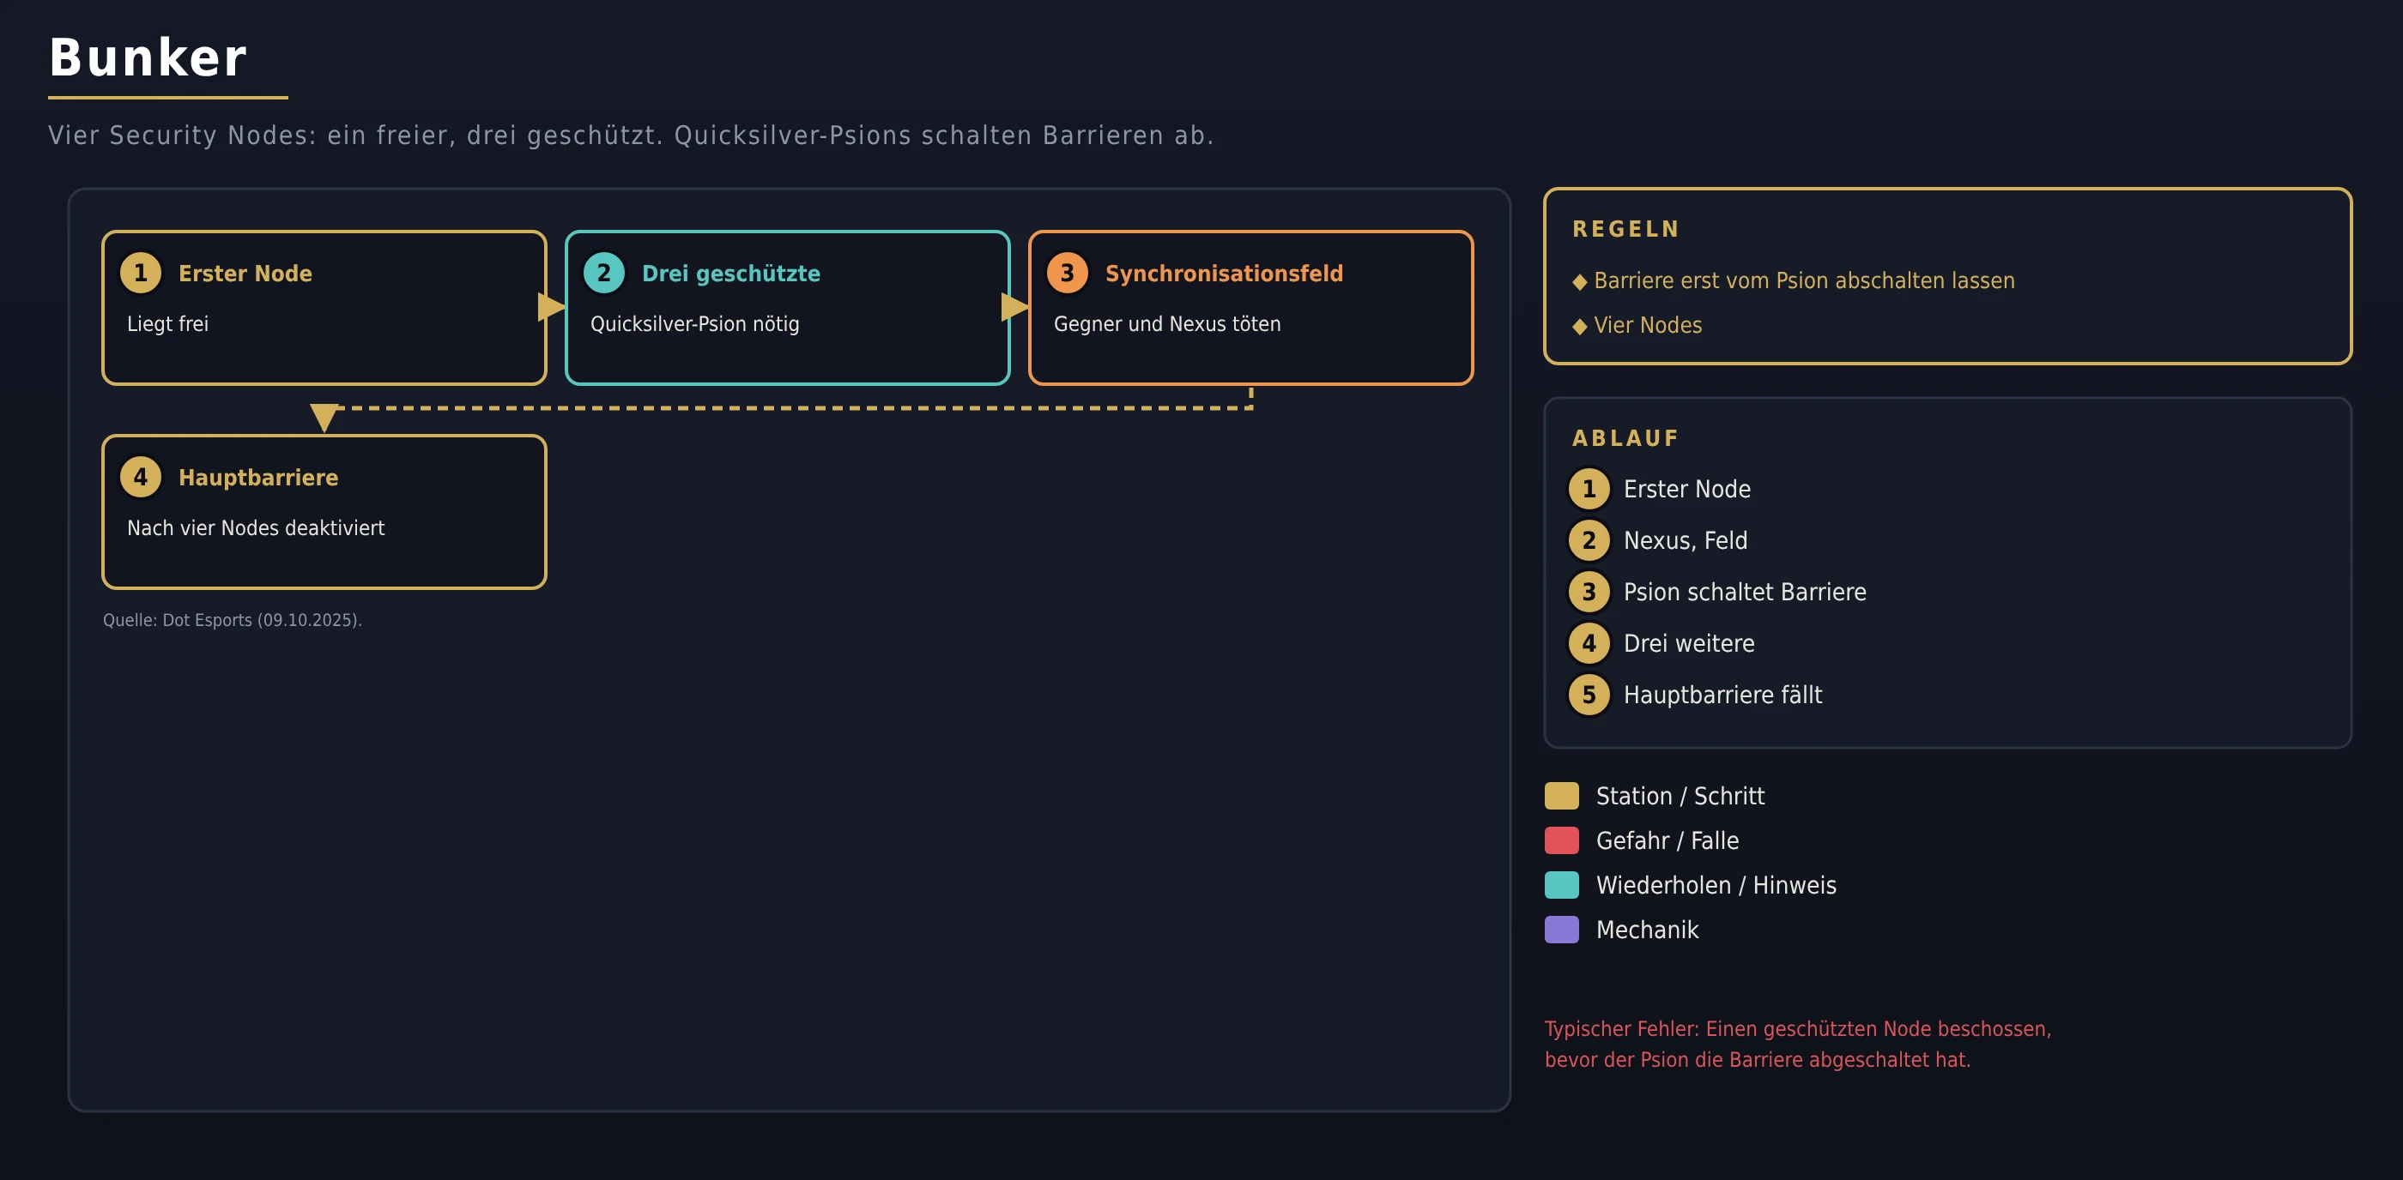Click step 3 circle beside Psion schaltet Barriere
The image size is (2403, 1180).
coord(1589,592)
